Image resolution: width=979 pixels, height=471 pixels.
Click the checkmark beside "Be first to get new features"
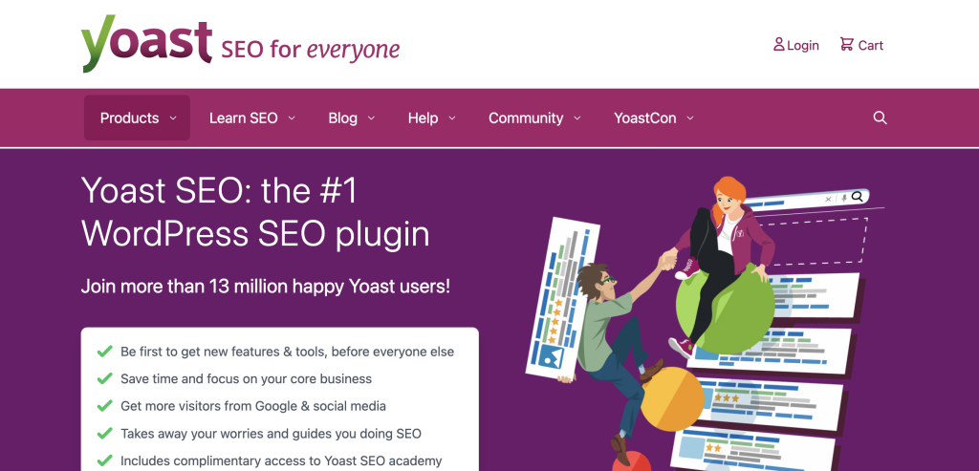(x=104, y=352)
